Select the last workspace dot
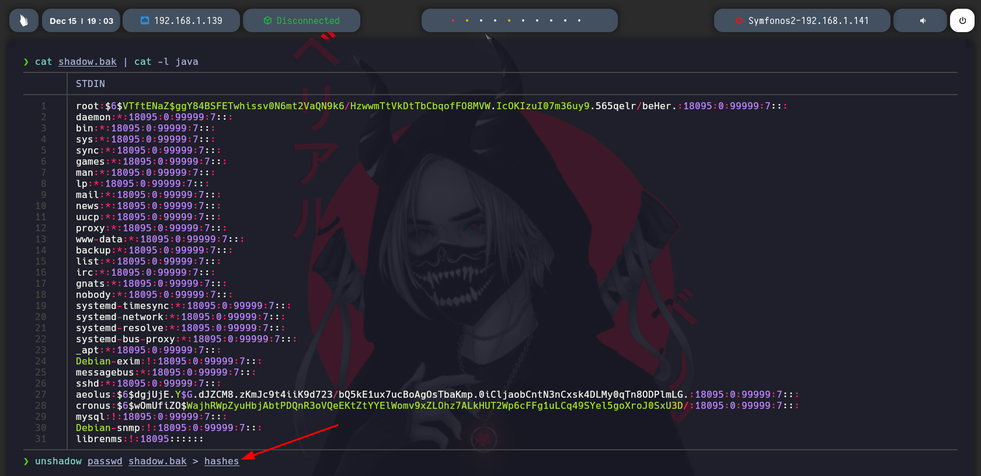 click(579, 20)
